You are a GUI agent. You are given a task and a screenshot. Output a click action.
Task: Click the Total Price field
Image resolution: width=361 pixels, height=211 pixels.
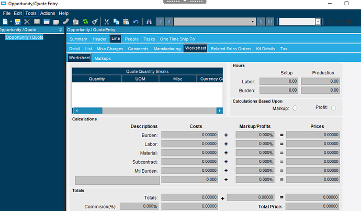pyautogui.click(x=312, y=206)
